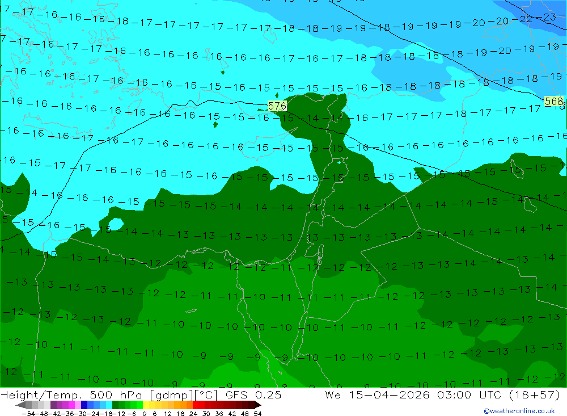Click the dark arrow at legend's right end
Image resolution: width=567 pixels, height=416 pixels.
(x=258, y=405)
